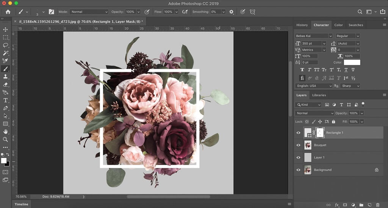Open the English: USA language dropdown
388x208 pixels.
(x=313, y=86)
